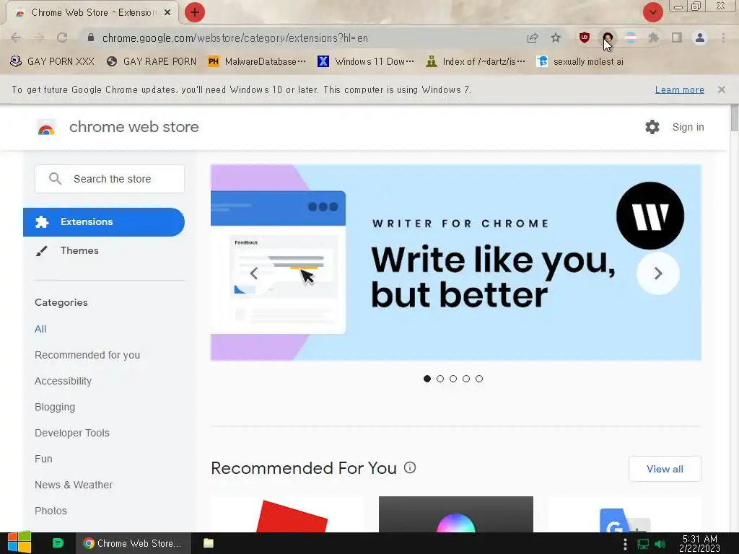The image size is (739, 554).
Task: Select the first carousel dot
Action: (427, 379)
